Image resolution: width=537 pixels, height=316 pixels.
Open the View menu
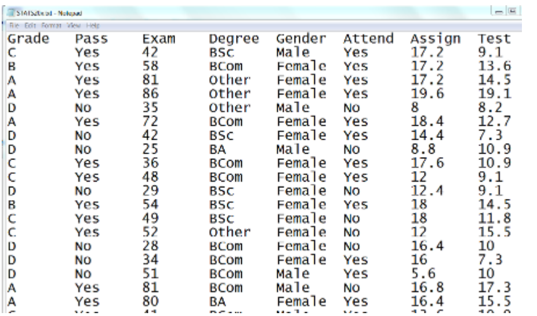coord(73,26)
